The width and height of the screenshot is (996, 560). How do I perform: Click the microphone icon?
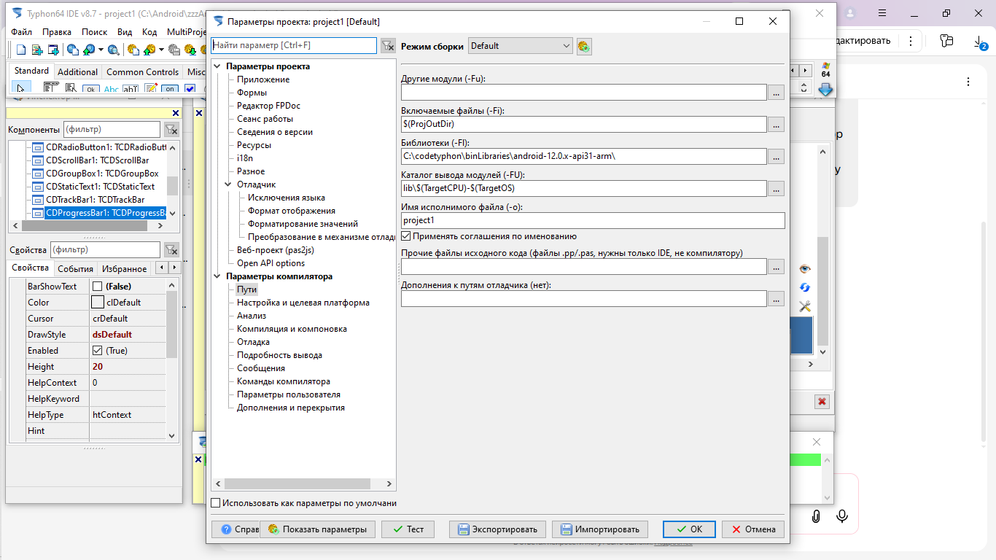pyautogui.click(x=842, y=516)
